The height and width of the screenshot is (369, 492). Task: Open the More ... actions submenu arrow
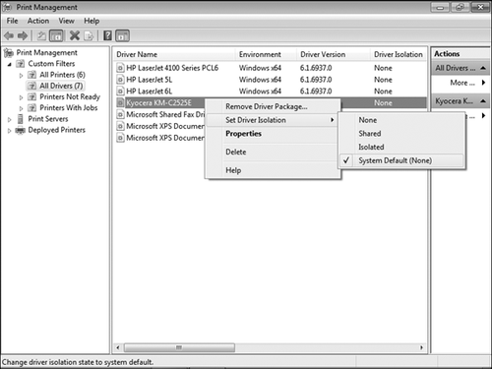click(x=483, y=83)
